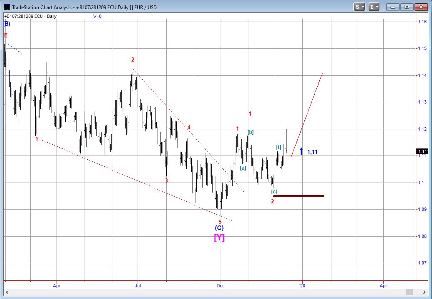Select the teal [b] wave label
Screen dimensions: 432x299
click(x=250, y=132)
